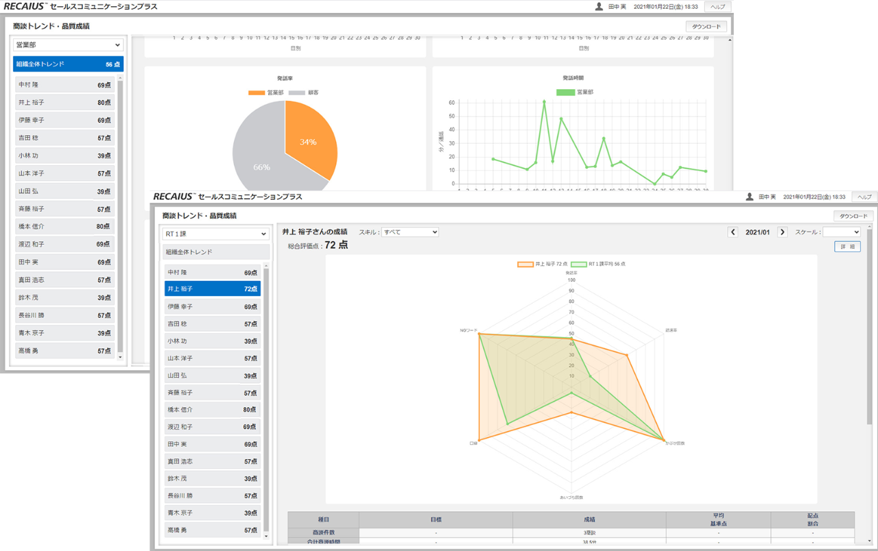Click the front window member list scrollbar
878x551 pixels.
(266, 401)
